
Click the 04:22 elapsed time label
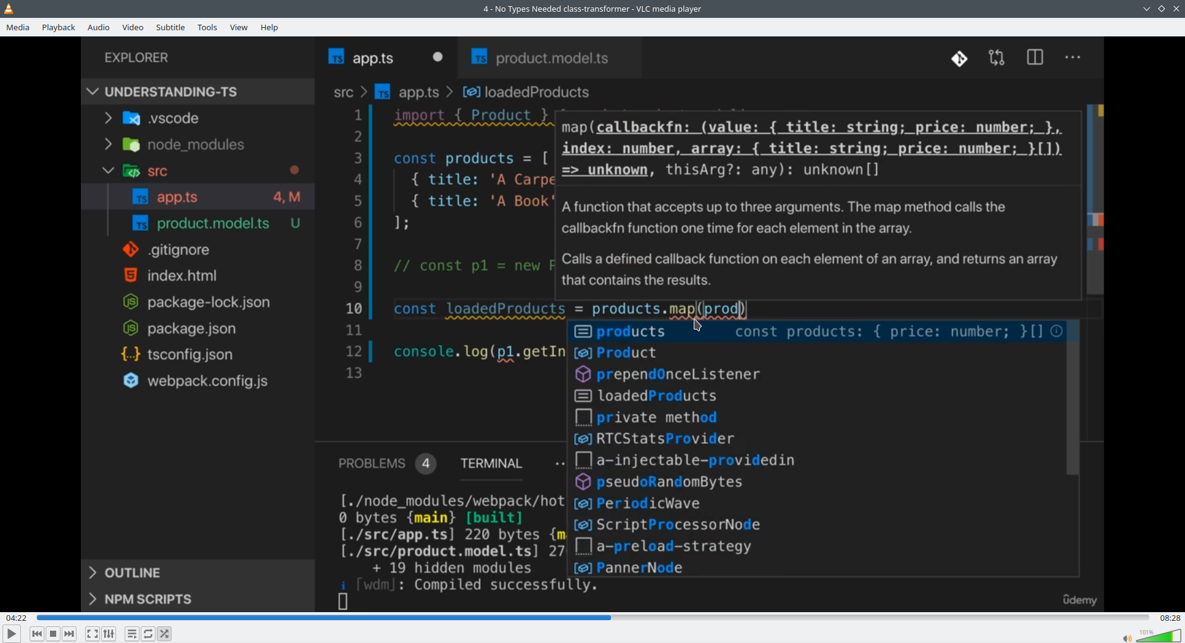pyautogui.click(x=16, y=618)
